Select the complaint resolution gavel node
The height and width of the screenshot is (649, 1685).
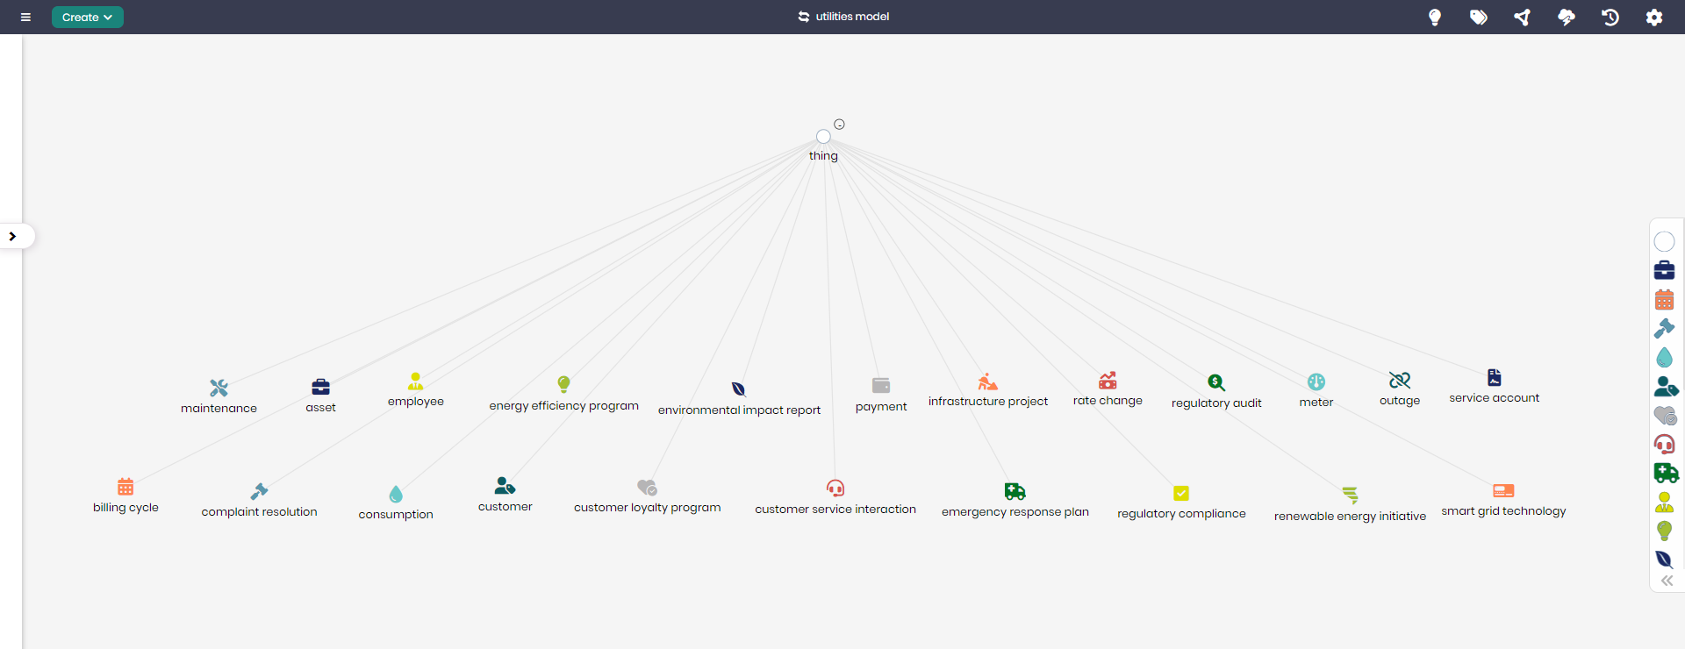pyautogui.click(x=259, y=491)
